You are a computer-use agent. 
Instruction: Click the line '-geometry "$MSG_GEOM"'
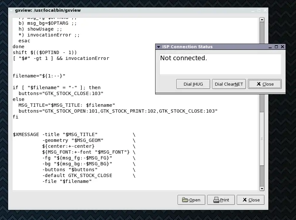click(x=73, y=140)
